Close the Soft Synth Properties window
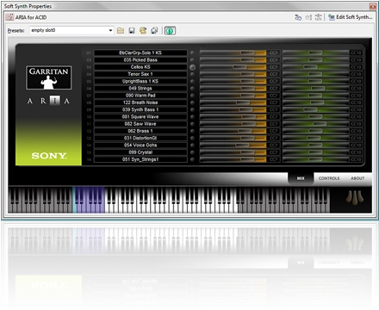Screen dimensions: 379x310 pos(373,6)
